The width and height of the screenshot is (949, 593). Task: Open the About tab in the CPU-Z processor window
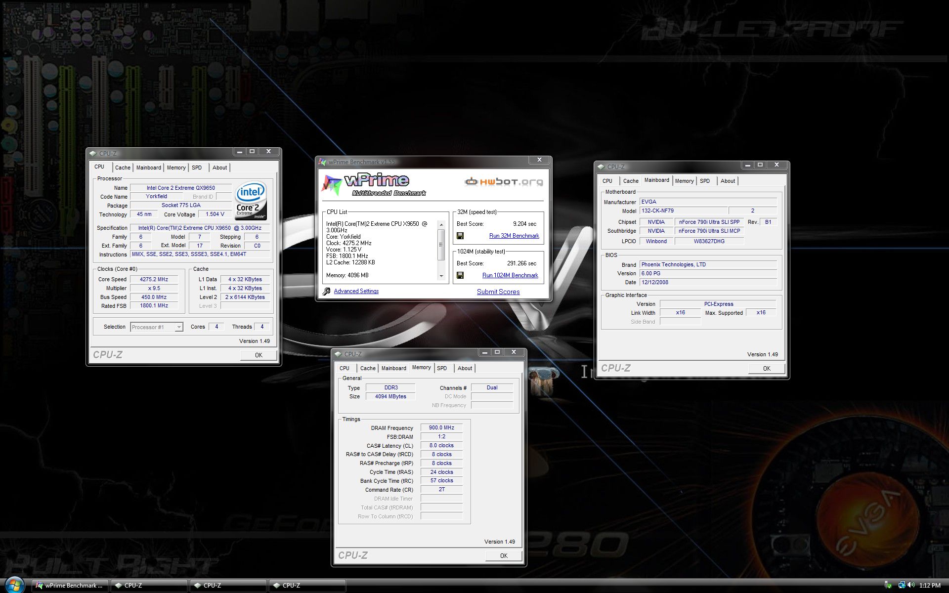[x=220, y=168]
